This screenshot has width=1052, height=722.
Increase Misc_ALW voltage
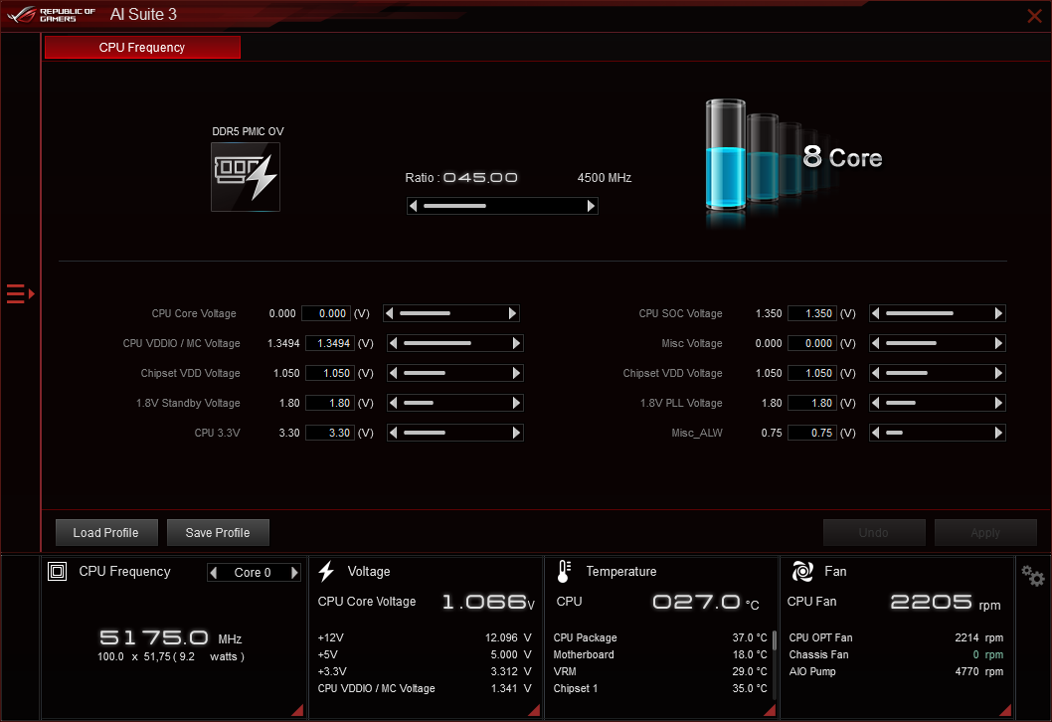tap(999, 433)
